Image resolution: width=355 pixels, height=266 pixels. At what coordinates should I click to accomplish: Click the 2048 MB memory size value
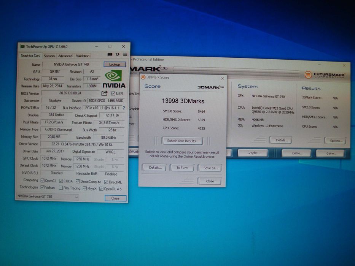[x=54, y=137]
